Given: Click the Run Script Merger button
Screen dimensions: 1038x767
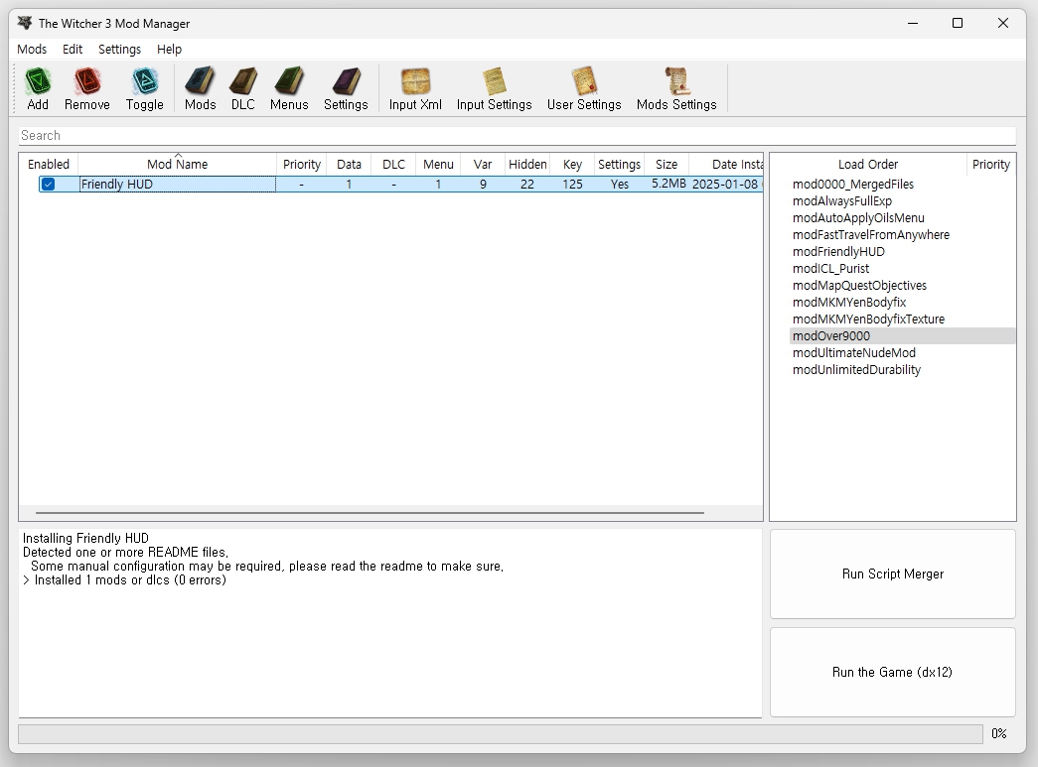Looking at the screenshot, I should tap(892, 575).
